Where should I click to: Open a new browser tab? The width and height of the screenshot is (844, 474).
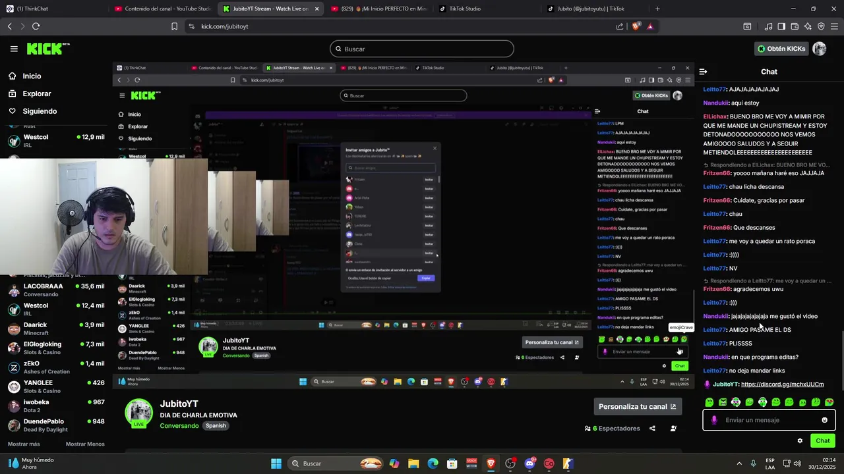[657, 9]
